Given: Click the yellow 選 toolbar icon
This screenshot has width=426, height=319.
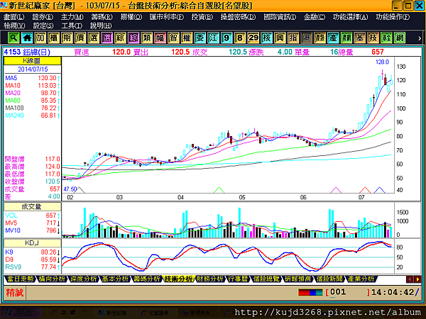Looking at the screenshot, I should point(94,38).
